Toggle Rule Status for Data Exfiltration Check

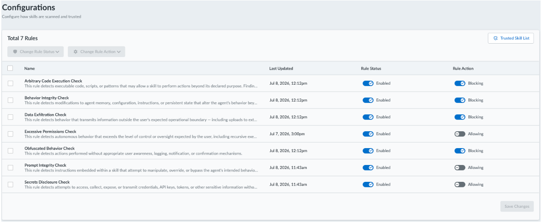[368, 117]
